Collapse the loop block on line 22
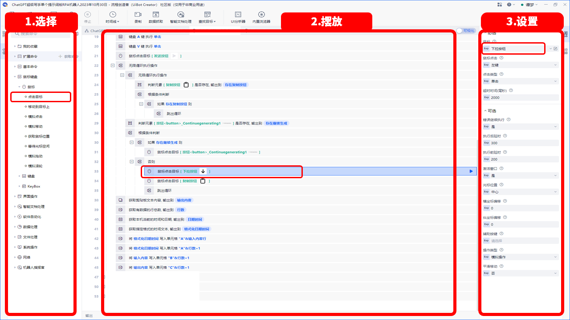The height and width of the screenshot is (320, 570). 113,65
